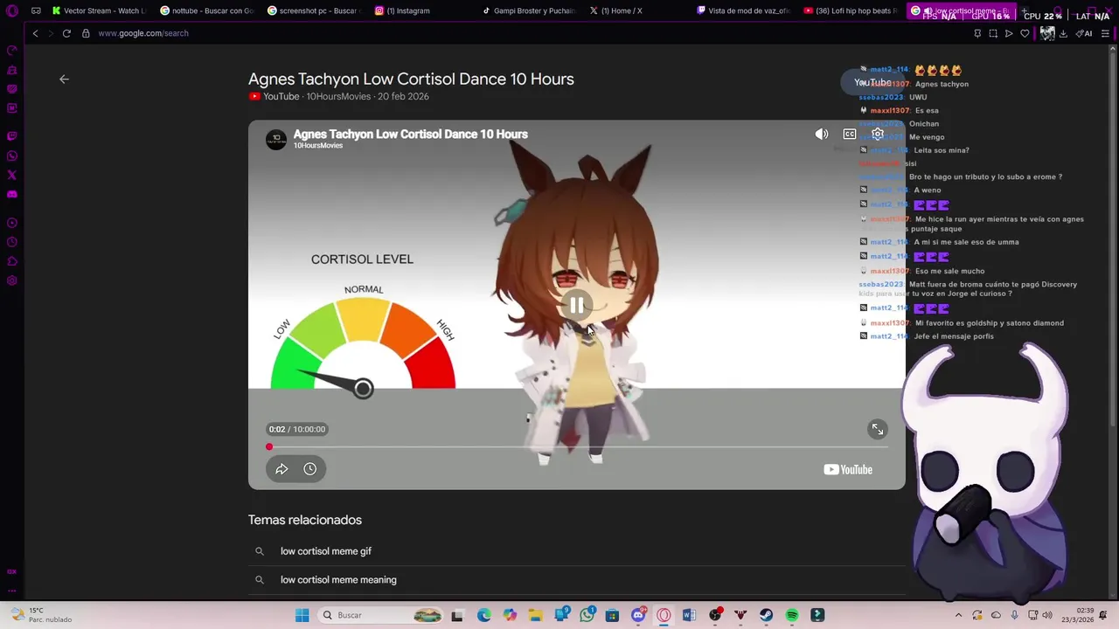The width and height of the screenshot is (1119, 629).
Task: Open the Opera GX menu logo
Action: [x=11, y=10]
